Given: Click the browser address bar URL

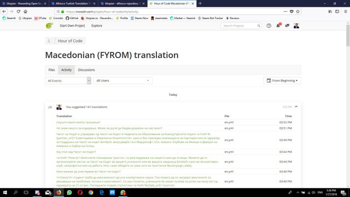Looking at the screenshot, I should (102, 11).
